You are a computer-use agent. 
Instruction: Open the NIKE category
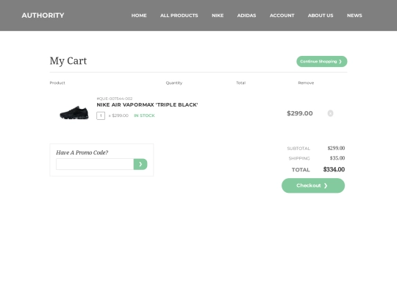[x=218, y=15]
